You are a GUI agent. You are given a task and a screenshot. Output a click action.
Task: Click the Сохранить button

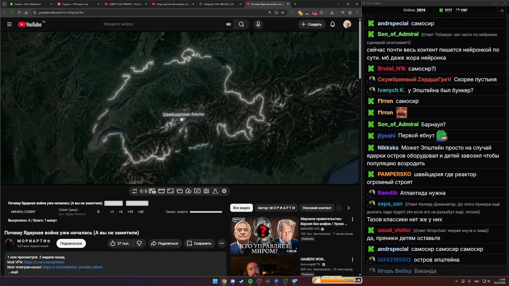pyautogui.click(x=199, y=243)
